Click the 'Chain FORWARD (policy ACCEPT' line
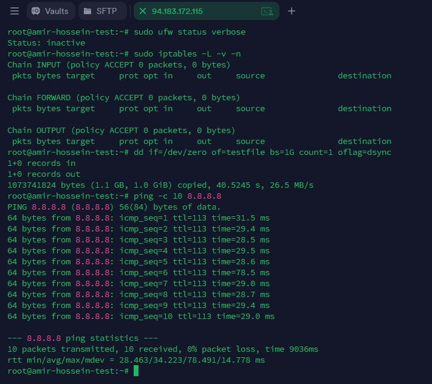432x384 pixels. (x=124, y=97)
